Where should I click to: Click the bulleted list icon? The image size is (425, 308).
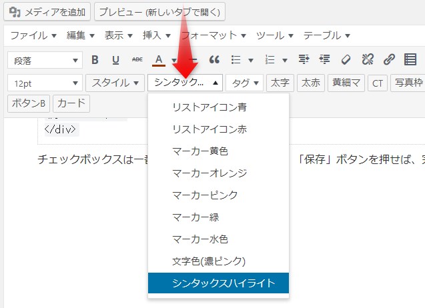pos(236,60)
